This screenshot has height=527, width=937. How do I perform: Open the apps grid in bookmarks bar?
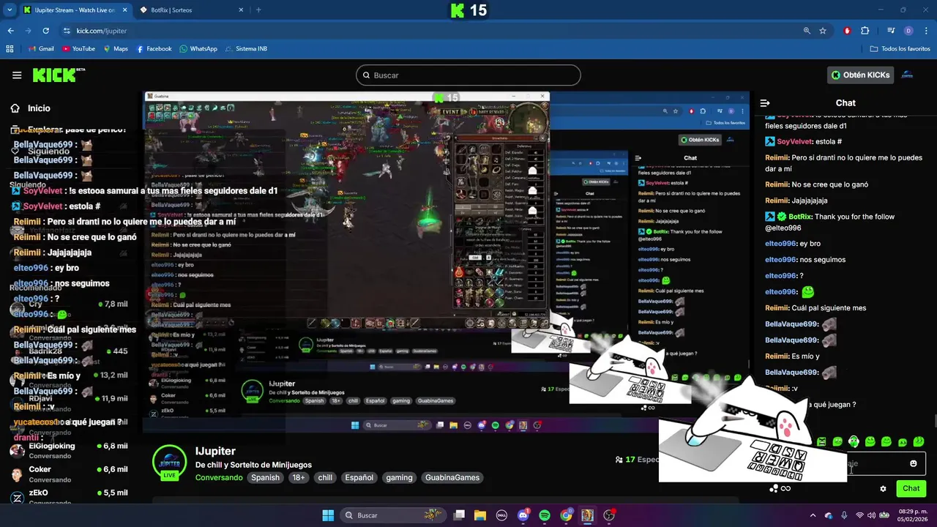[10, 49]
